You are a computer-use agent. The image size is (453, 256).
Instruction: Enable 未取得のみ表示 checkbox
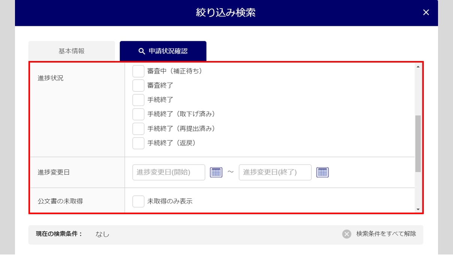(138, 201)
